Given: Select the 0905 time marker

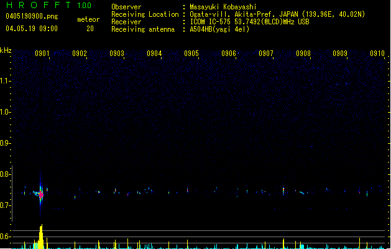Looking at the screenshot, I should (191, 53).
